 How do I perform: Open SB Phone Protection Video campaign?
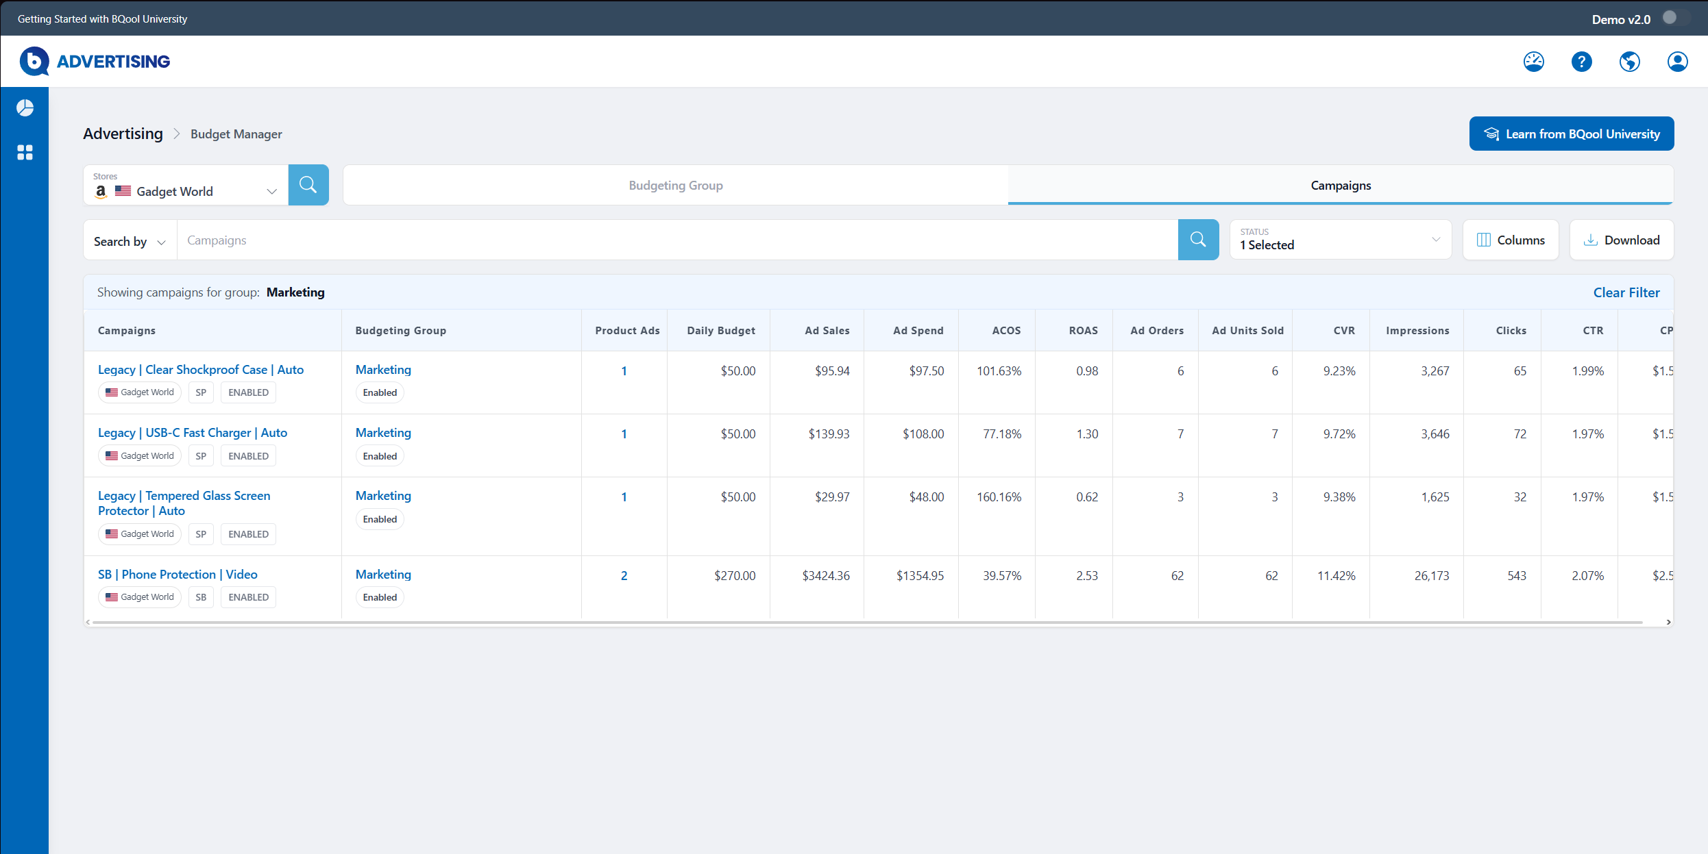[x=178, y=575]
